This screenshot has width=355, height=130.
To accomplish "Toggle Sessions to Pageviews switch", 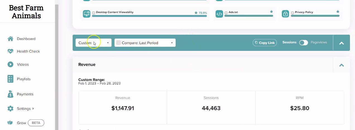I will point(304,43).
